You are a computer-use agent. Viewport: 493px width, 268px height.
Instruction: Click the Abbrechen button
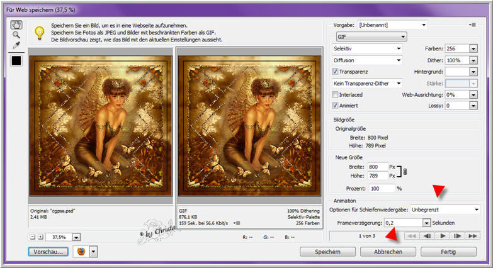388,252
